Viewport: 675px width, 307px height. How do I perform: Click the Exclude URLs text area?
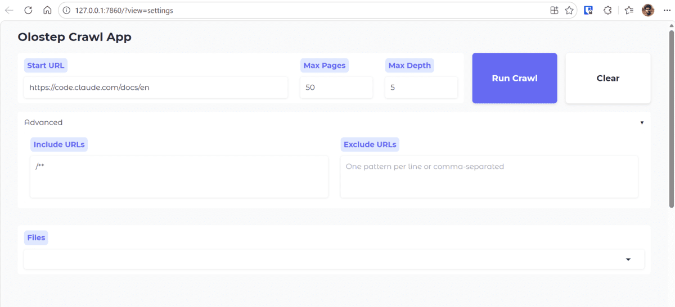click(x=489, y=177)
